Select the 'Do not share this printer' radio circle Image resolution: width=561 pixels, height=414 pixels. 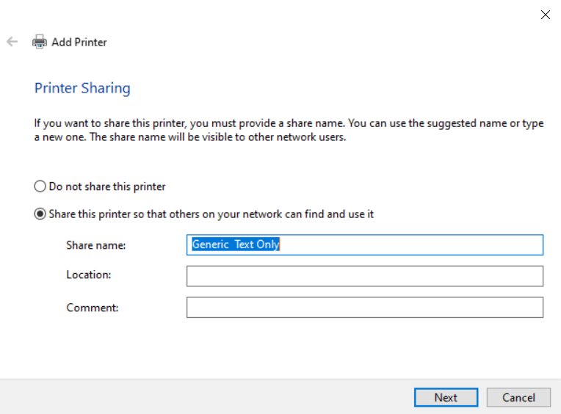click(40, 186)
